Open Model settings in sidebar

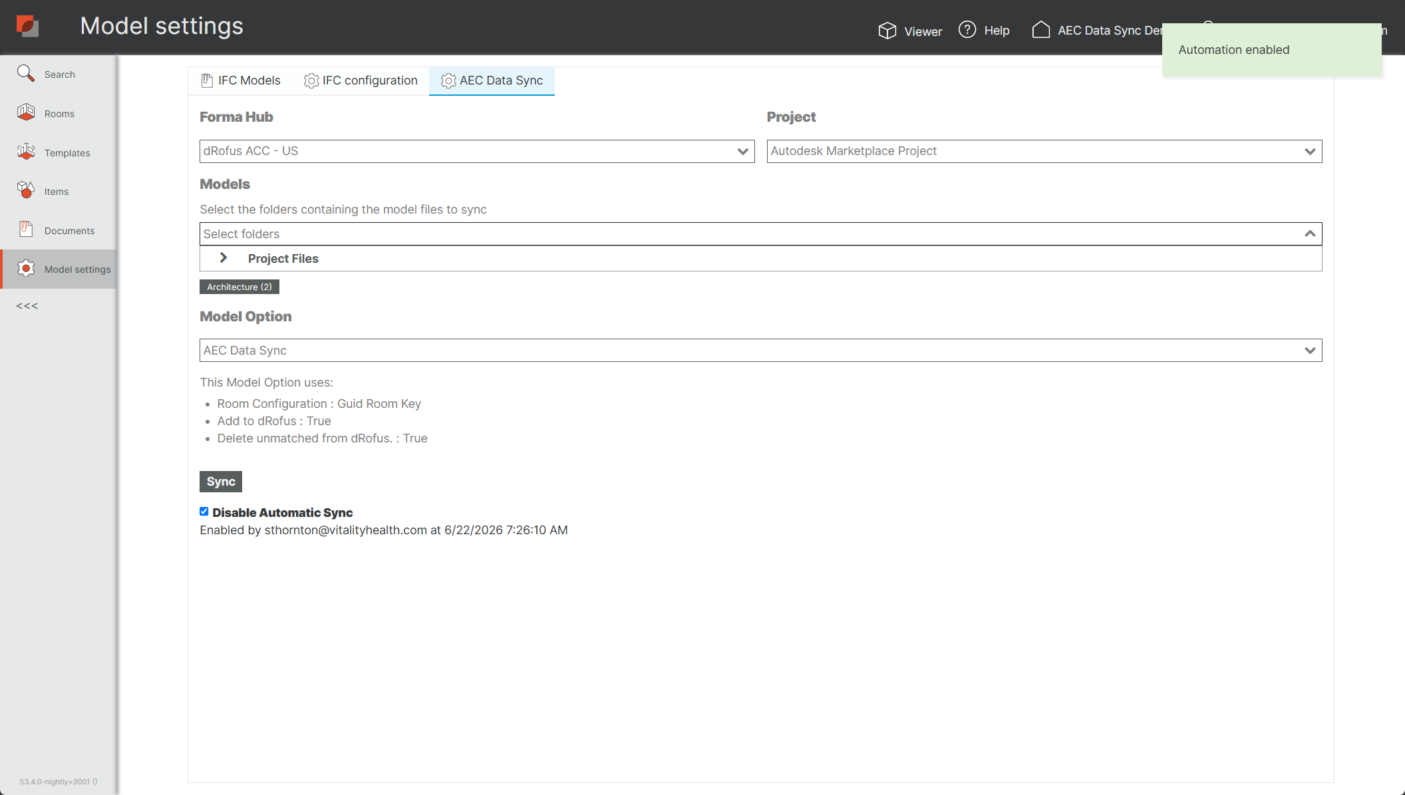pyautogui.click(x=59, y=269)
